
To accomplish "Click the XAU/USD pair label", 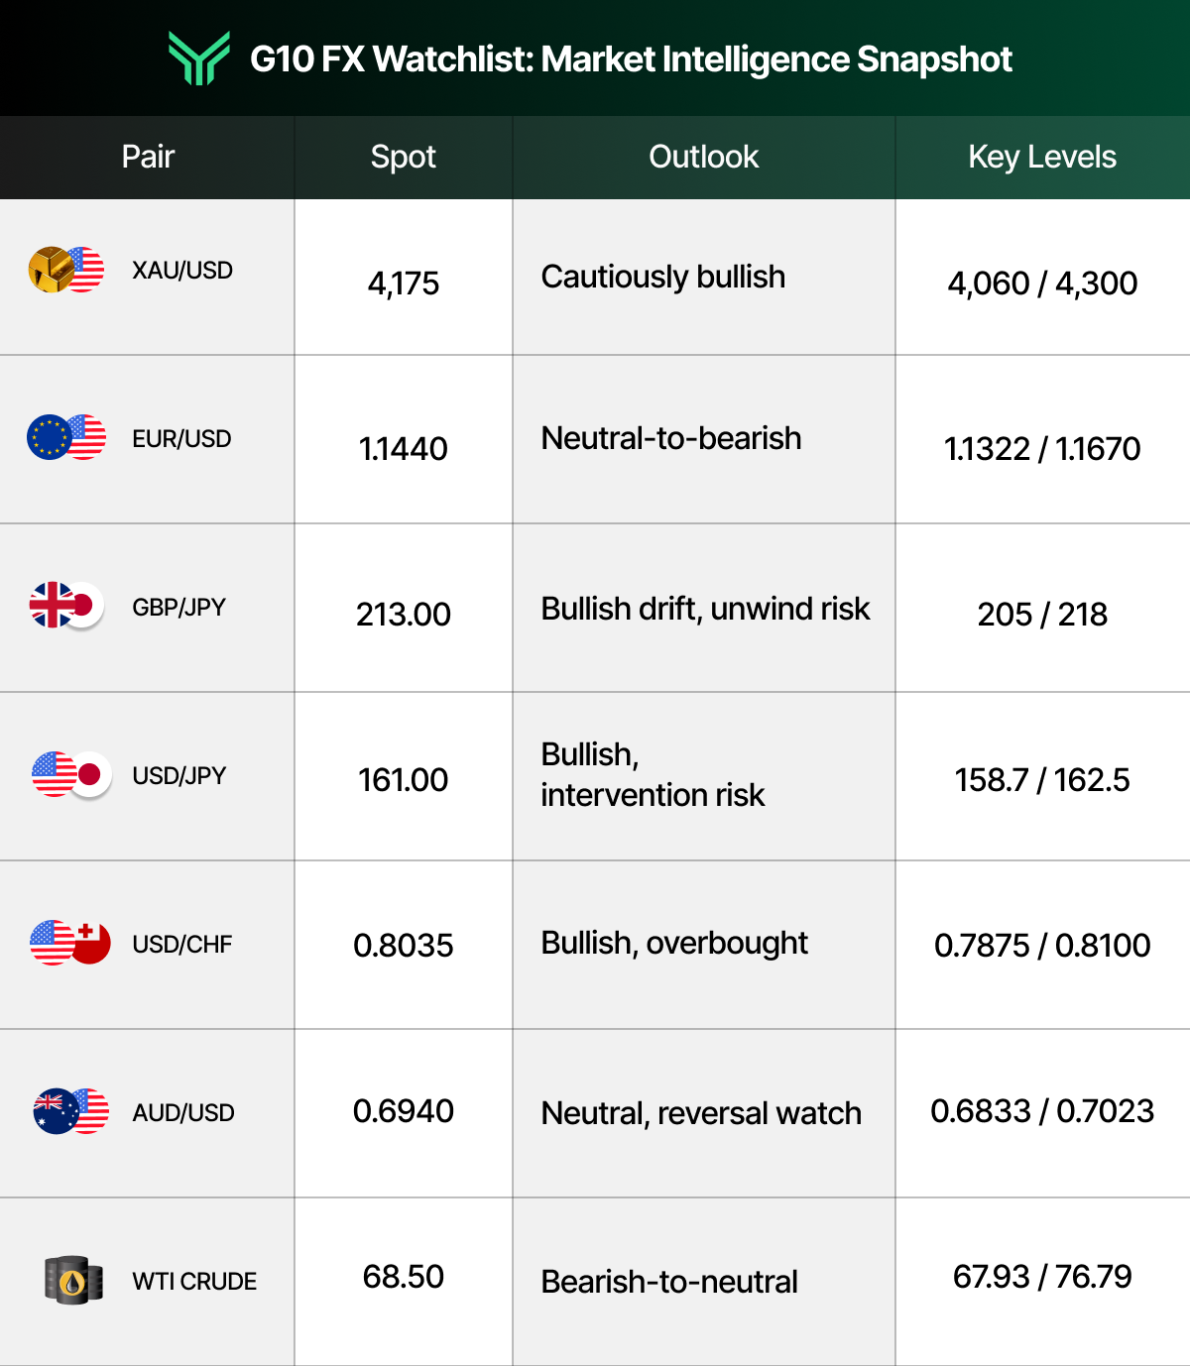I will coord(182,270).
